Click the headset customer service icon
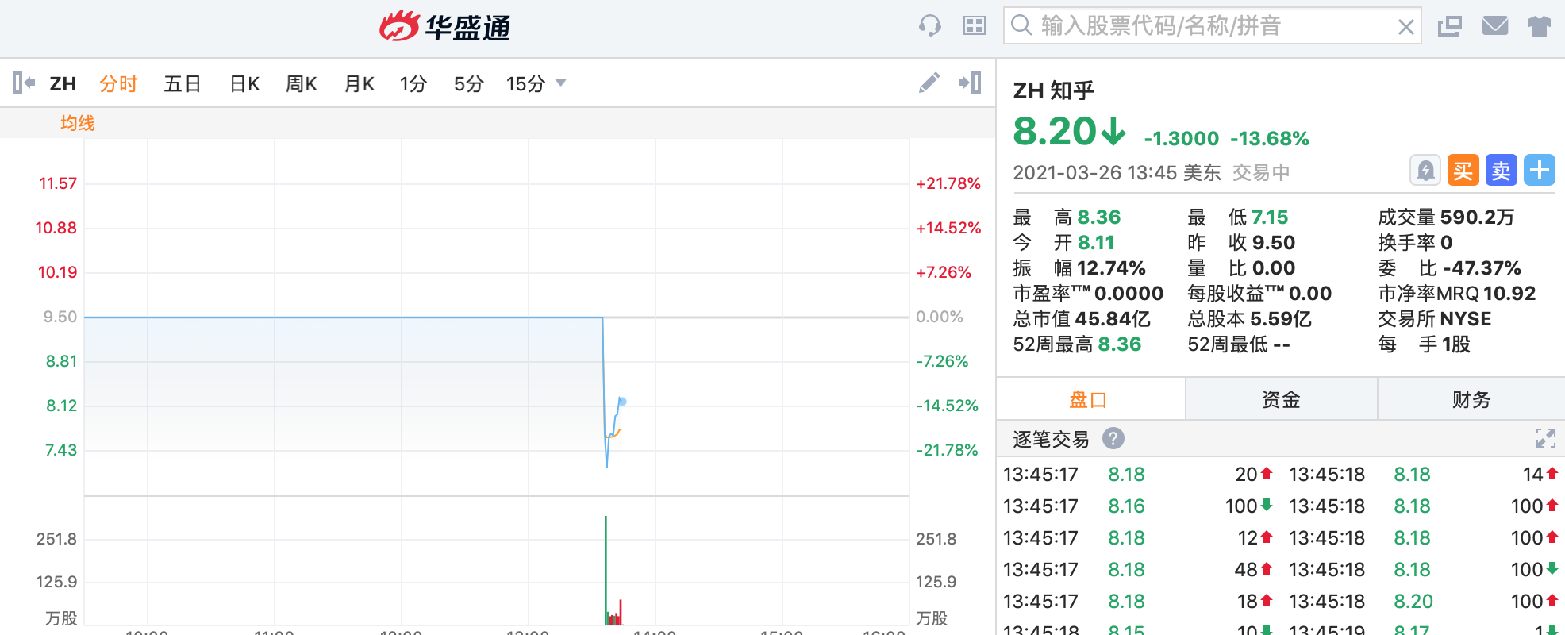The height and width of the screenshot is (635, 1565). point(929,26)
